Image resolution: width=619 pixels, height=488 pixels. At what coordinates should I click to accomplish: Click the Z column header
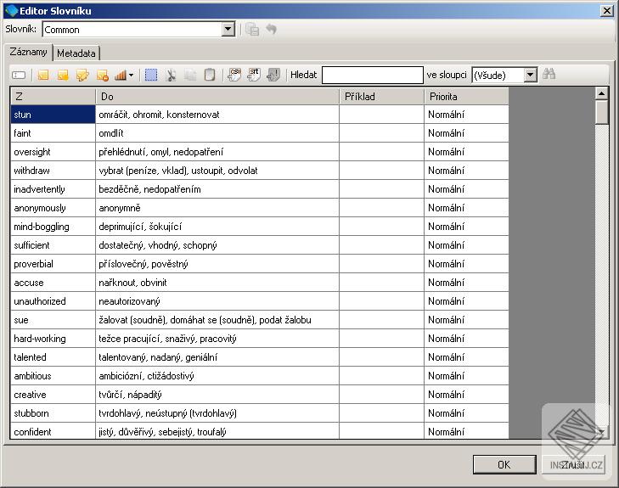point(53,97)
